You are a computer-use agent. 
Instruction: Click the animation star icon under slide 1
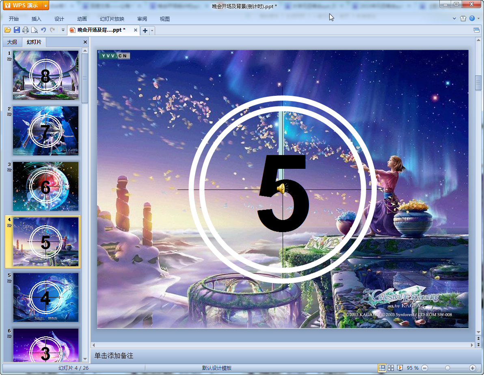(x=9, y=59)
